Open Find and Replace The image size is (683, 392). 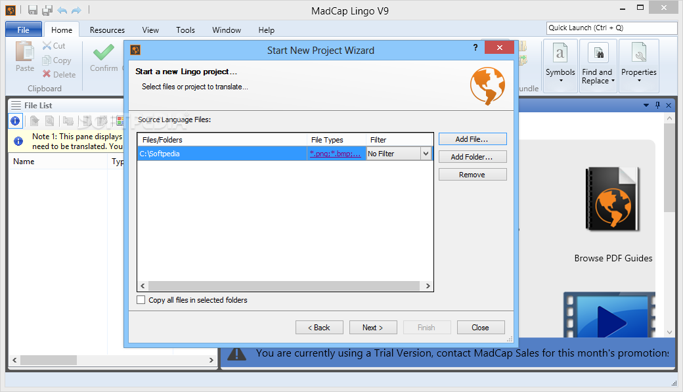tap(598, 66)
